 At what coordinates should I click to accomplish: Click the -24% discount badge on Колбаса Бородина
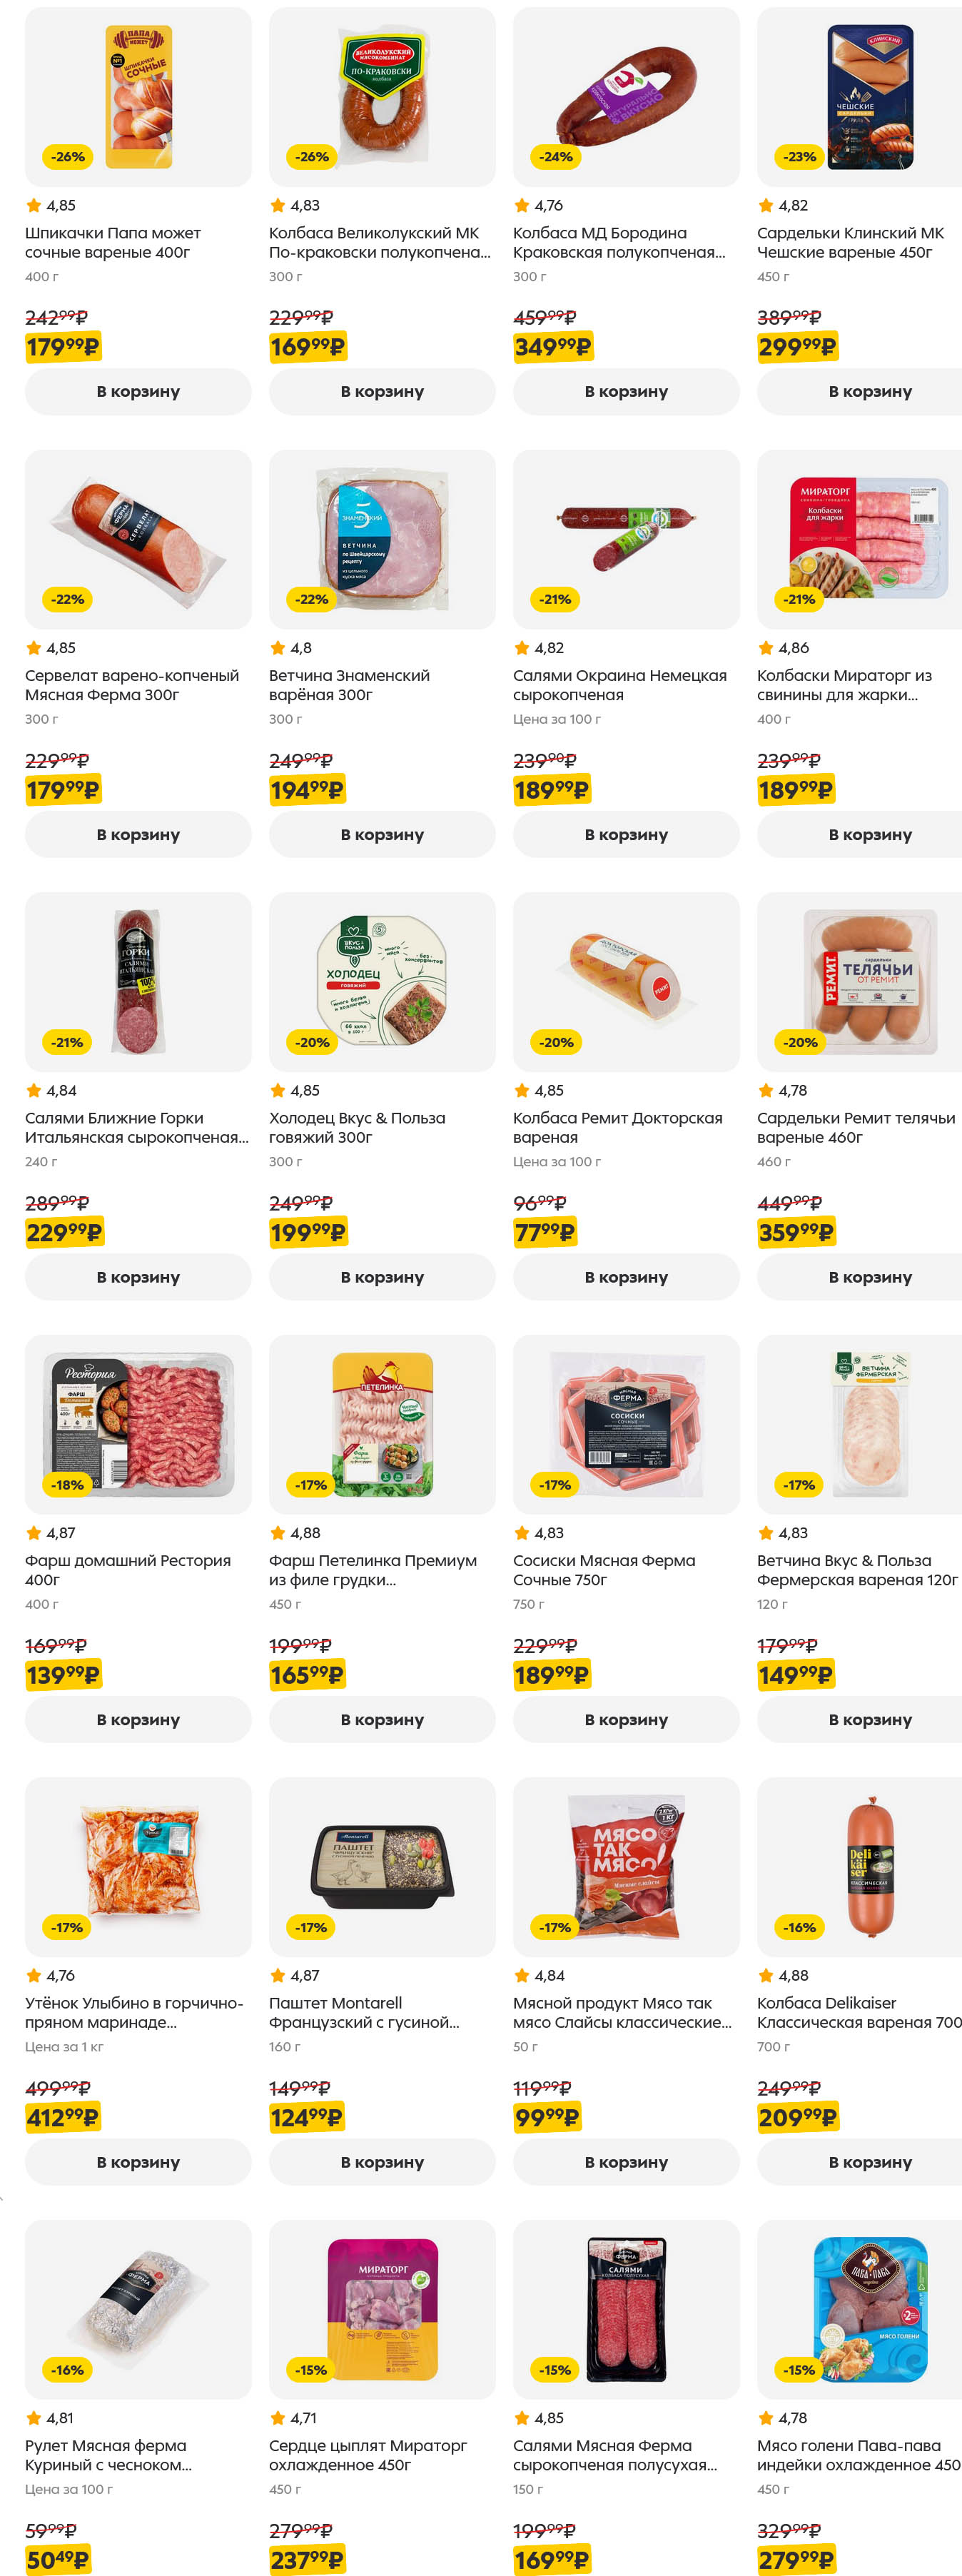tap(556, 157)
